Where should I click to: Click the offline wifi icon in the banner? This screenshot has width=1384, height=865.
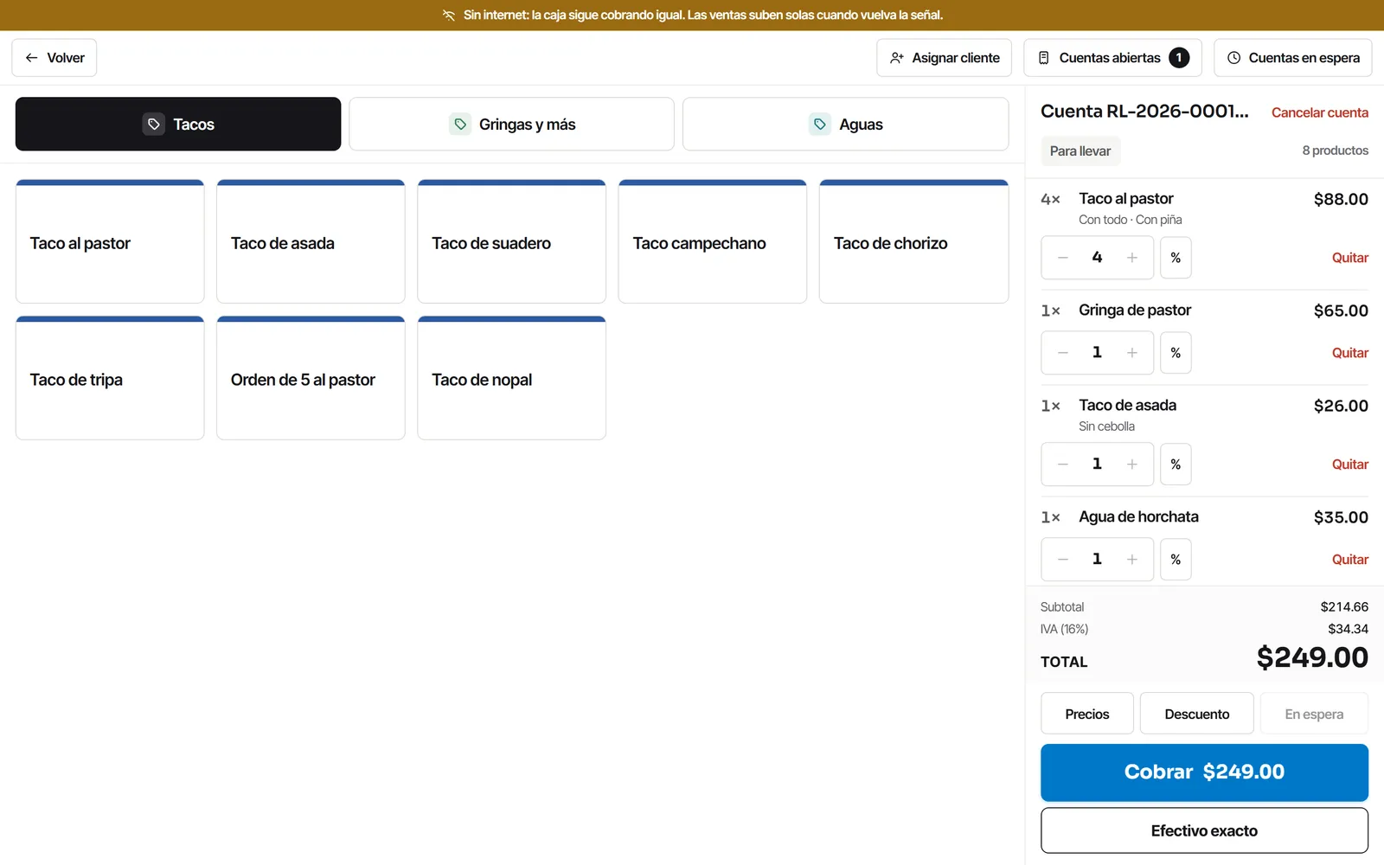449,16
